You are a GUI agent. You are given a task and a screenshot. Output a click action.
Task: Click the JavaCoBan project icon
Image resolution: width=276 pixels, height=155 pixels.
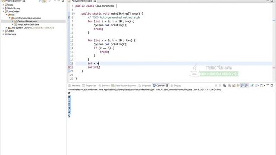click(x=6, y=12)
